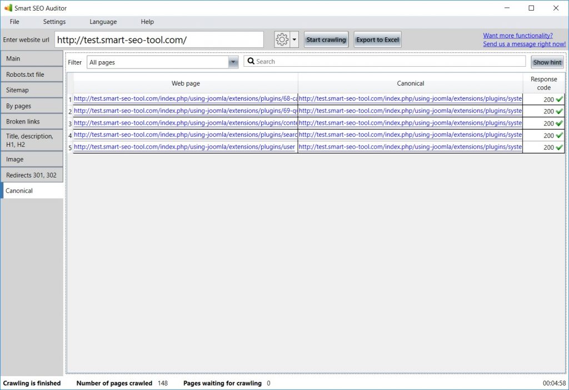569x390 pixels.
Task: Open the canonical link in row 2
Action: click(411, 111)
